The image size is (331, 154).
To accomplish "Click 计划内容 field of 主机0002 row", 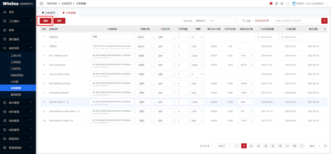I will (112, 37).
